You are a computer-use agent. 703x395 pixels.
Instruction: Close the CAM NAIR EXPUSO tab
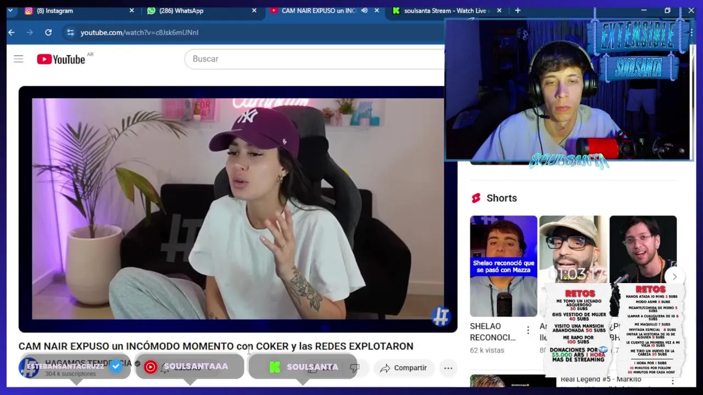click(x=377, y=10)
